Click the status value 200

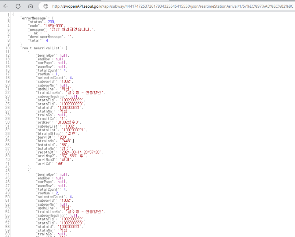pos(51,22)
